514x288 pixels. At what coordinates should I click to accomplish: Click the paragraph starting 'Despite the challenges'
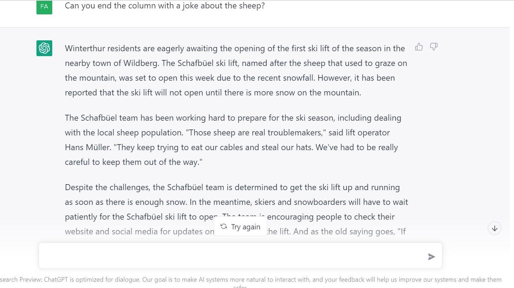coord(235,202)
